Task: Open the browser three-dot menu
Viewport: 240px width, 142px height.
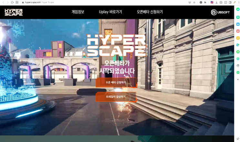Action: point(239,2)
